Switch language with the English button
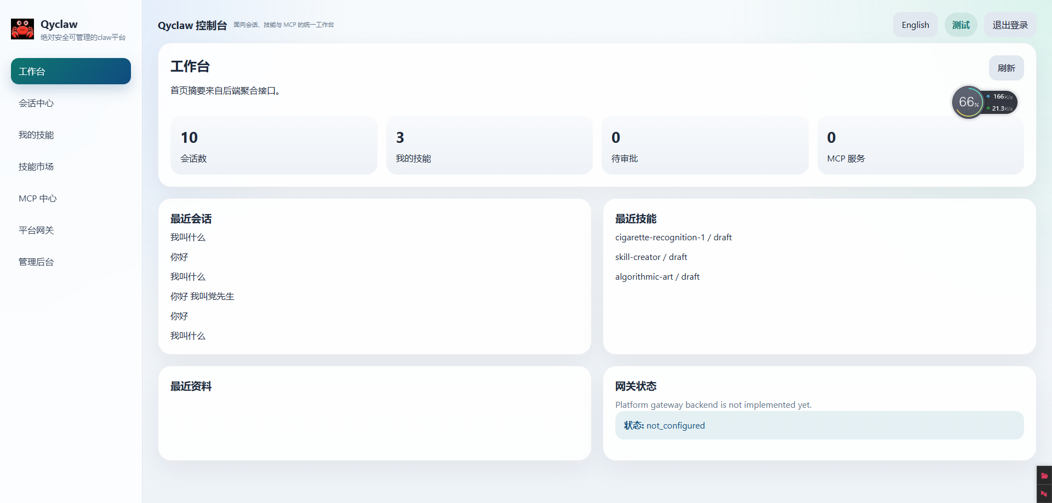Screen dimensions: 1052x503 [915, 25]
